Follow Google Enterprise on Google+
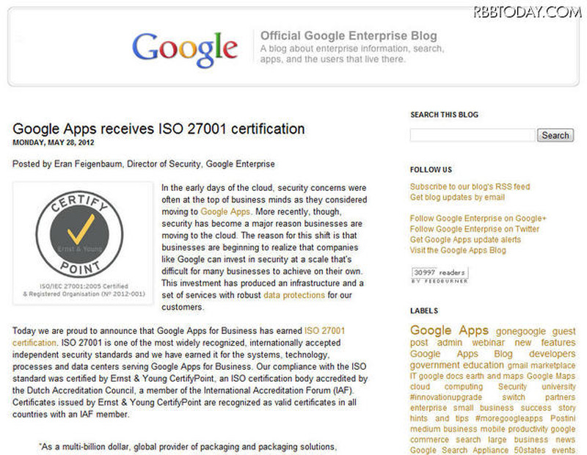The height and width of the screenshot is (455, 587). (x=478, y=219)
